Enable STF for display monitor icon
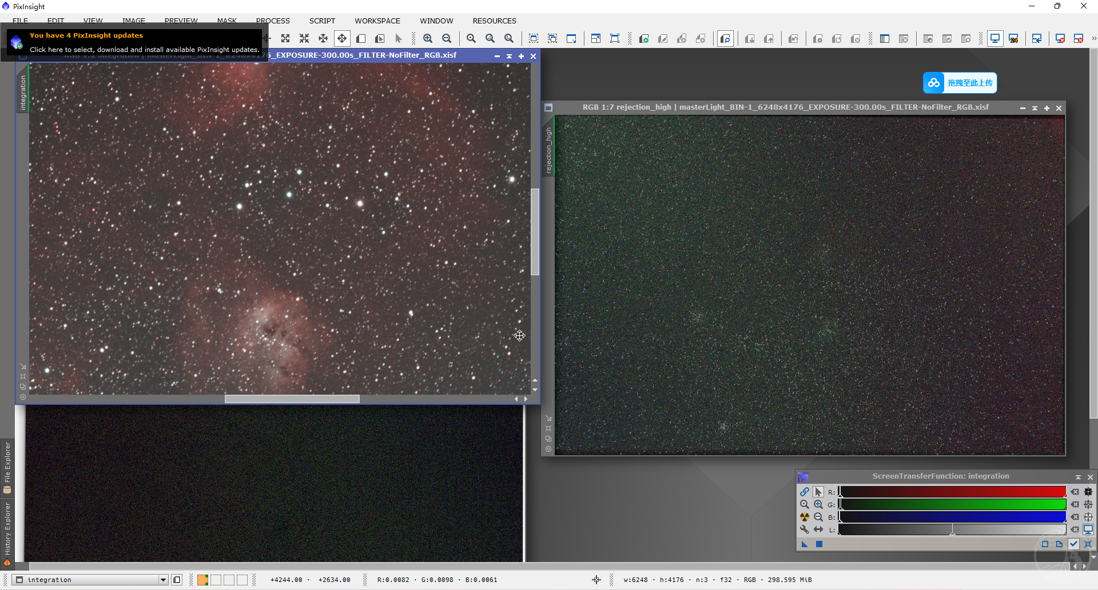This screenshot has width=1098, height=590. 1088,529
